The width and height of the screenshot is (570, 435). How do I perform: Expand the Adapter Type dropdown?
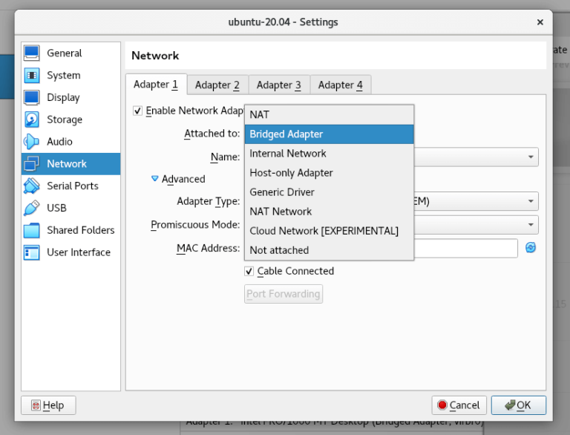pyautogui.click(x=531, y=201)
